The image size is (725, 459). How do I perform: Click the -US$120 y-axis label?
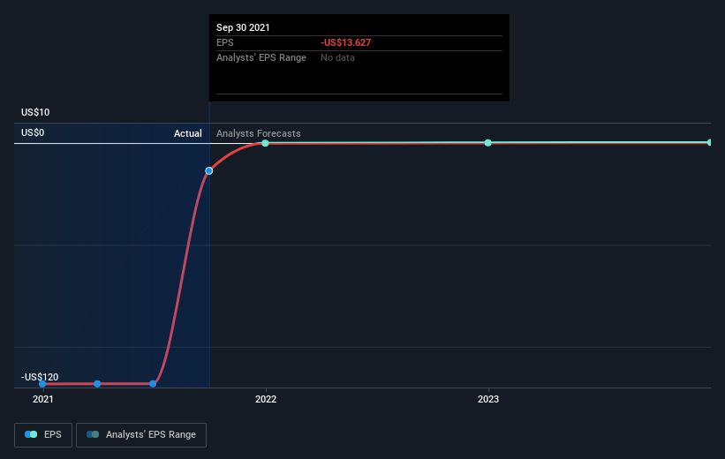40,377
